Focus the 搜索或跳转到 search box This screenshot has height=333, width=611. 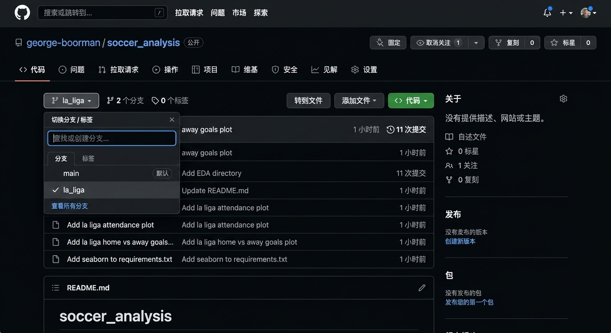(x=102, y=13)
